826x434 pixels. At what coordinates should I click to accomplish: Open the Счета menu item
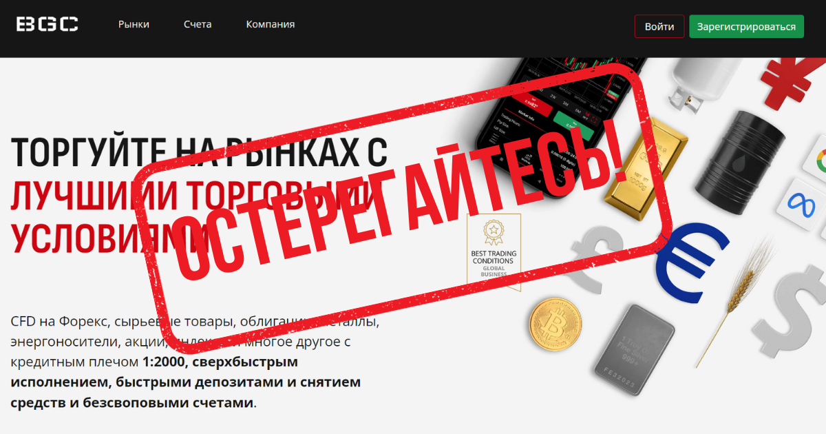(198, 24)
